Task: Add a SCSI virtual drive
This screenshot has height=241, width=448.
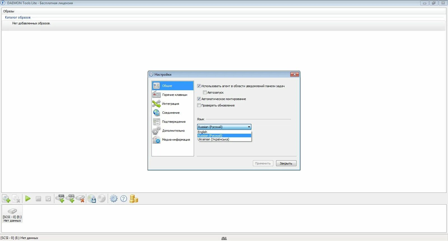Action: [70, 199]
